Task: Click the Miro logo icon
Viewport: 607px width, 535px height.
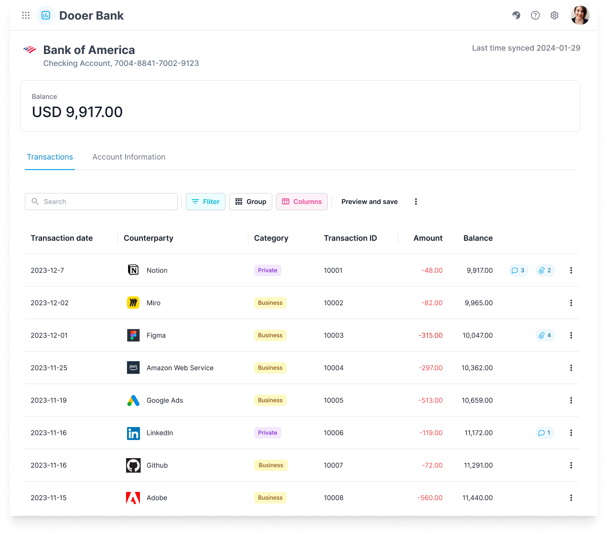Action: click(133, 303)
